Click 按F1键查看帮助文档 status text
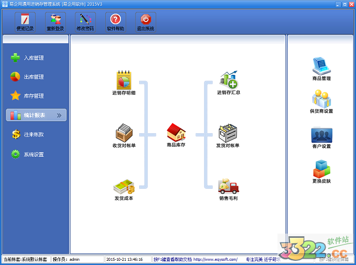The width and height of the screenshot is (356, 265). click(173, 259)
